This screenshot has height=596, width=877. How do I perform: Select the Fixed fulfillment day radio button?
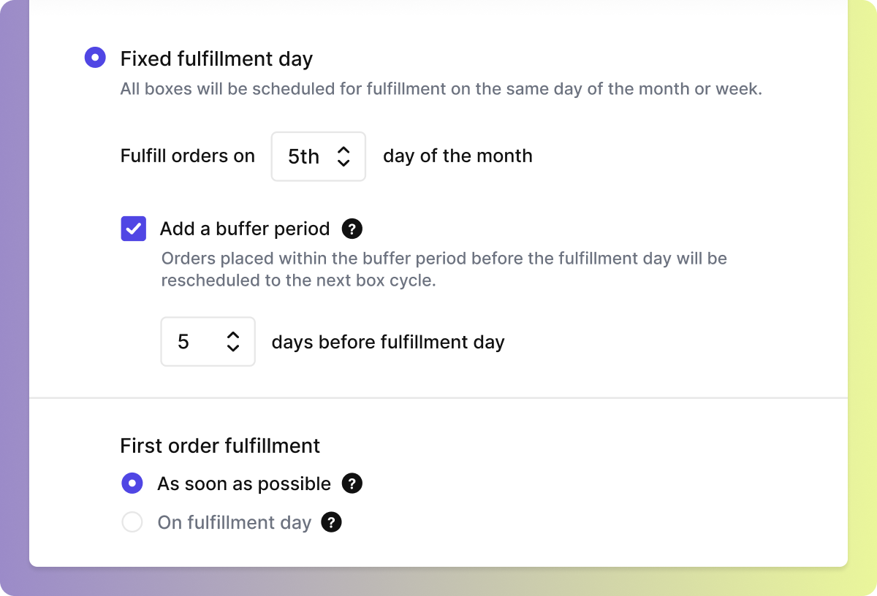tap(95, 57)
